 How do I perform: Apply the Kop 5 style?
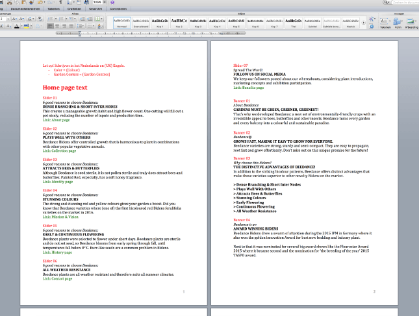coord(236,23)
